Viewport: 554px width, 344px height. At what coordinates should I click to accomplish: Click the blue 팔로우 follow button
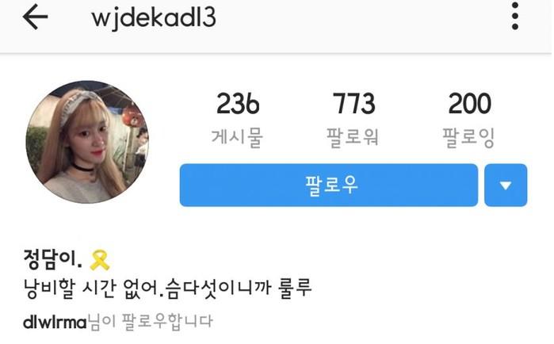pos(329,185)
